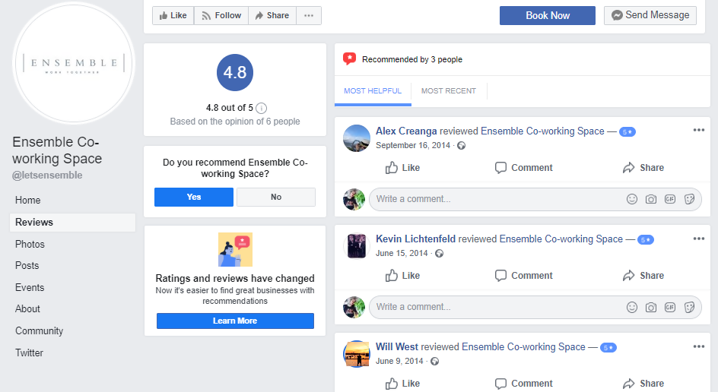
Task: Like Kevin Lichtenfeld's review
Action: tap(402, 276)
